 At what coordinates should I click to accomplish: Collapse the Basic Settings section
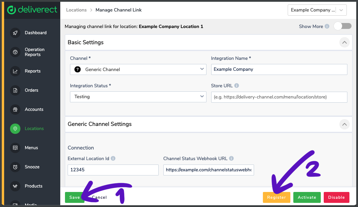point(344,42)
